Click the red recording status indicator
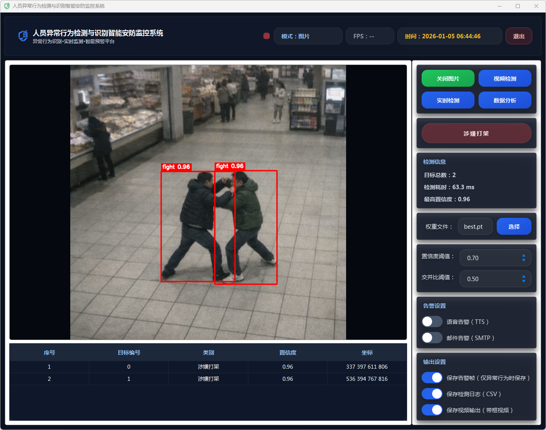 point(267,36)
